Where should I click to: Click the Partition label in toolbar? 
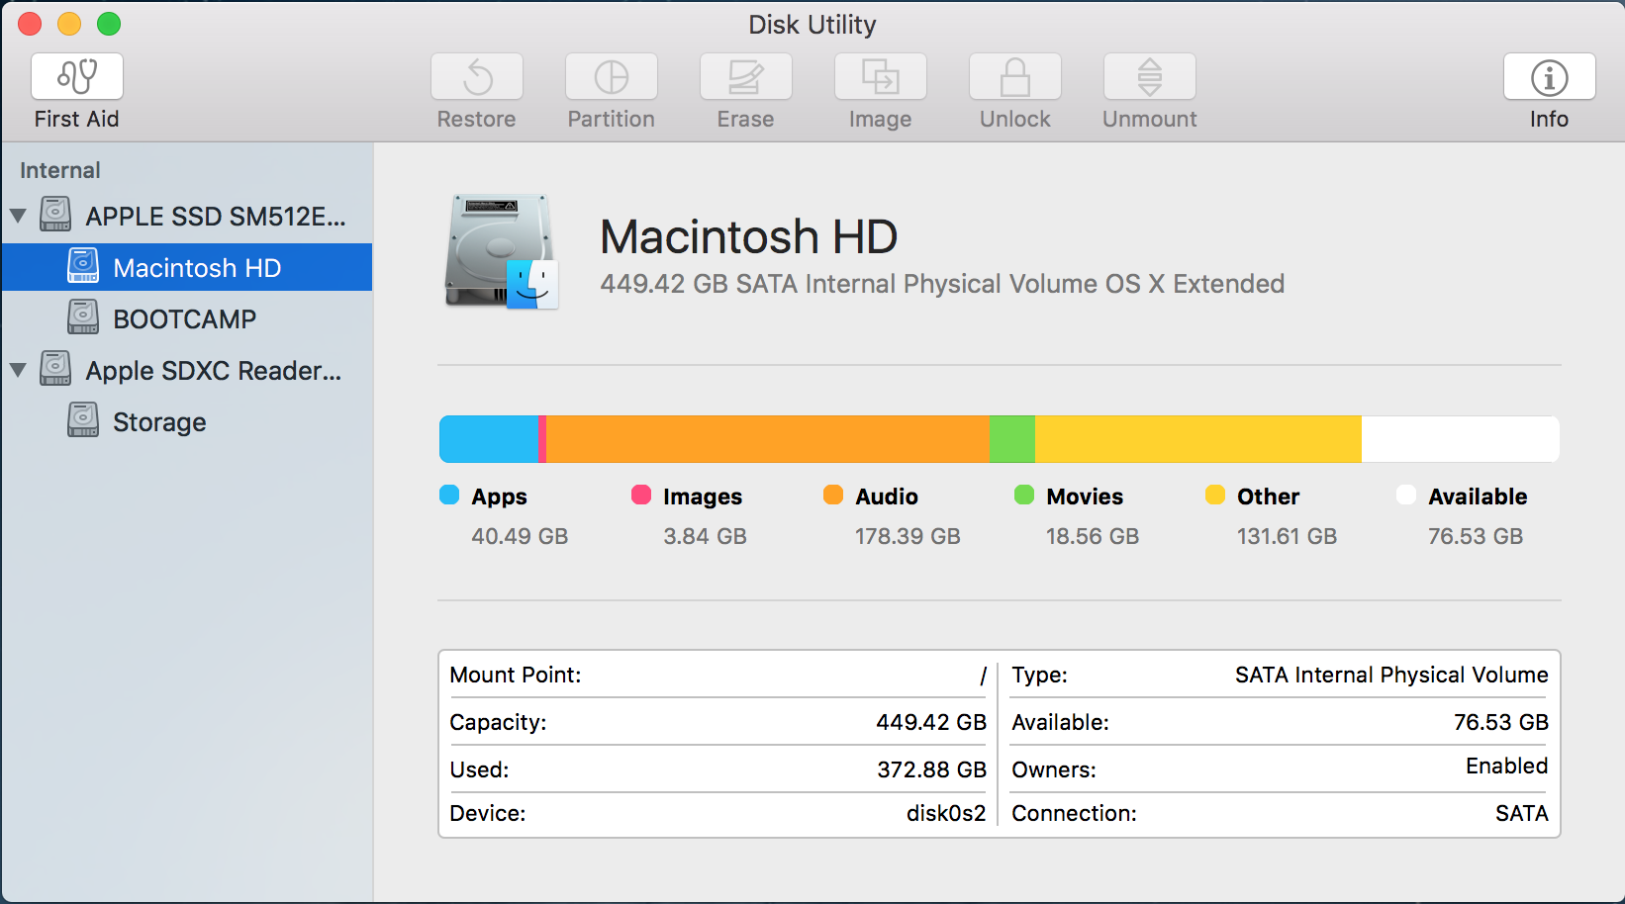pyautogui.click(x=612, y=119)
